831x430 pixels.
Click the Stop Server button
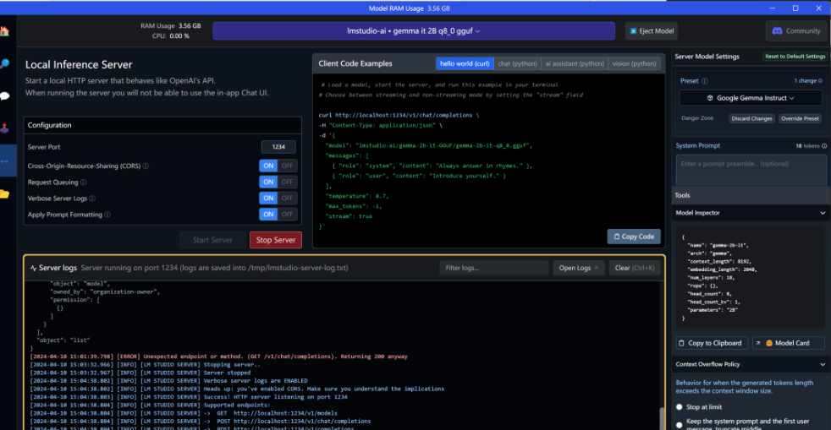point(276,240)
